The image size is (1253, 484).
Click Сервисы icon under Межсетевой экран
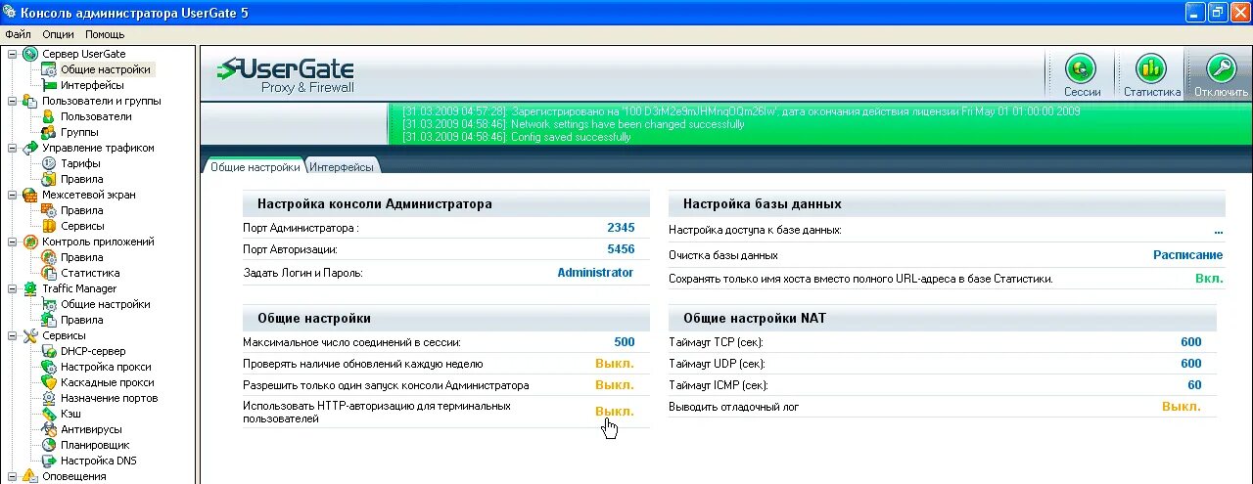tap(49, 226)
